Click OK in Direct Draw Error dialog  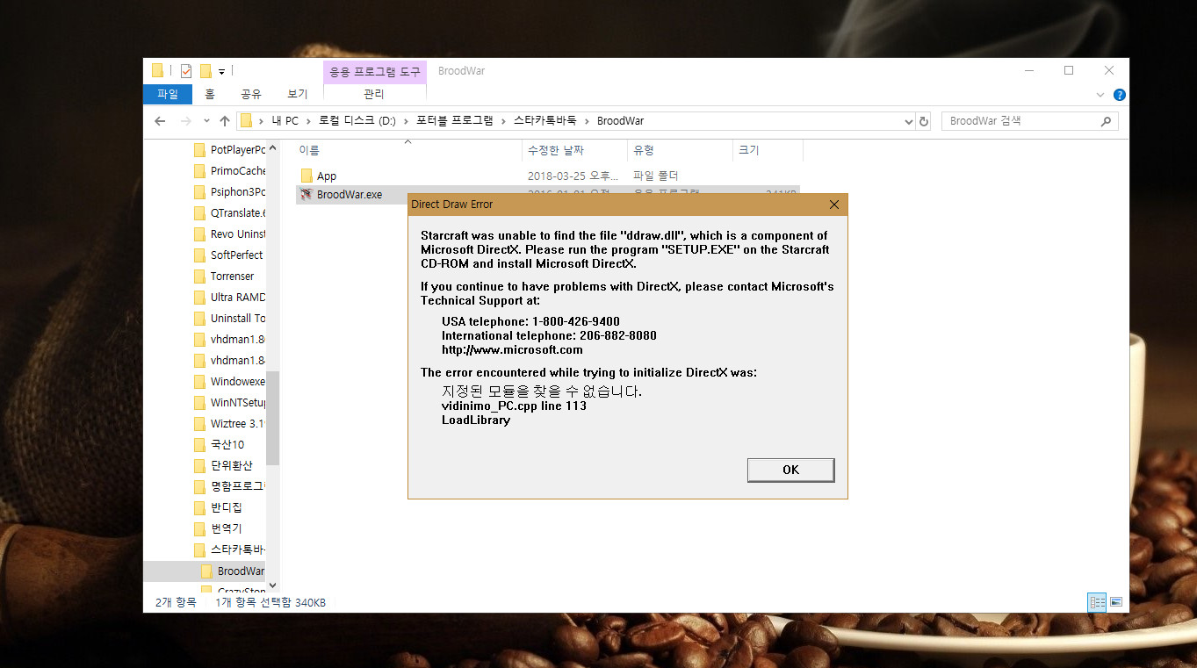coord(790,470)
